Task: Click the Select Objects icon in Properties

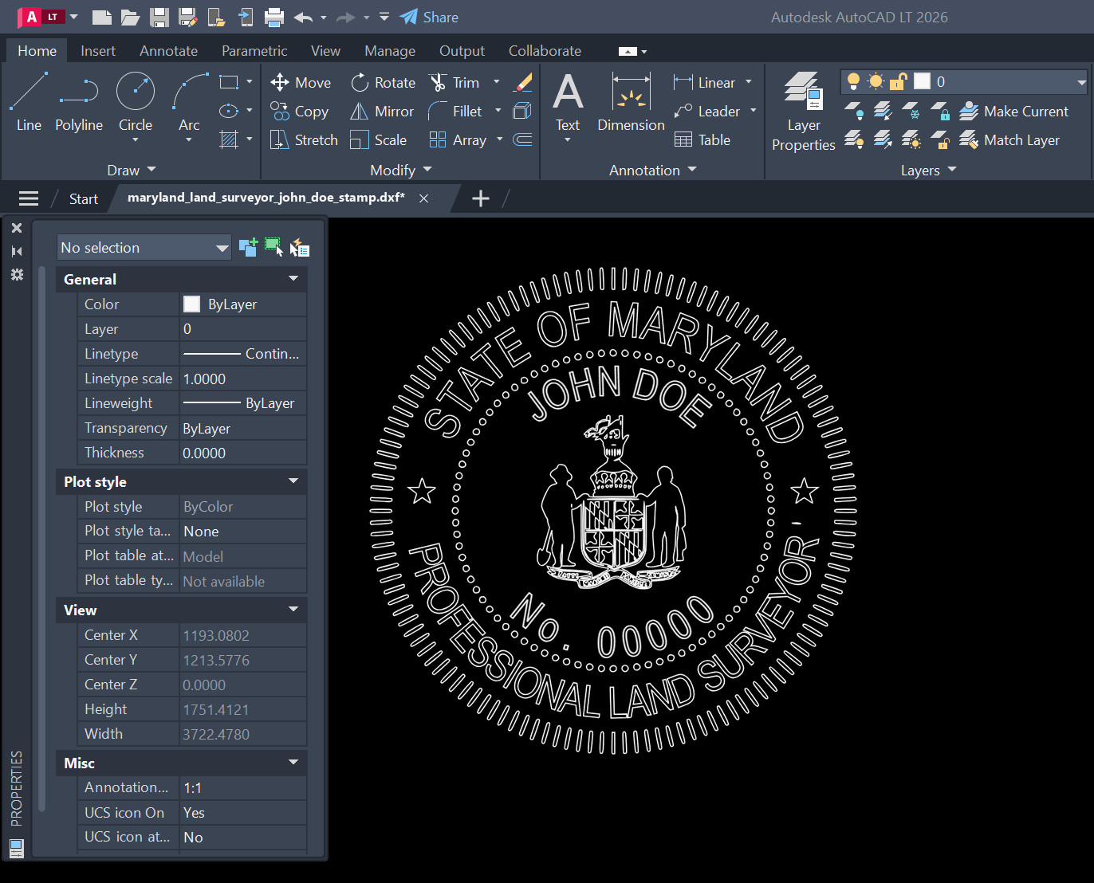Action: click(273, 248)
